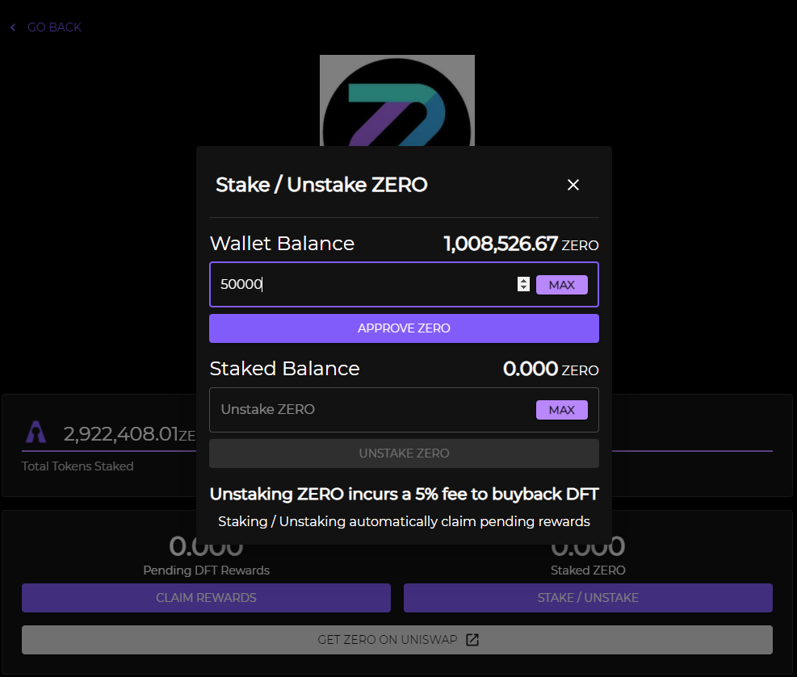797x677 pixels.
Task: Click the greyed-out UNSTAKE ZERO button
Action: point(404,453)
